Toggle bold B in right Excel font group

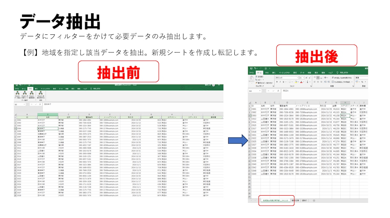[x=277, y=82]
